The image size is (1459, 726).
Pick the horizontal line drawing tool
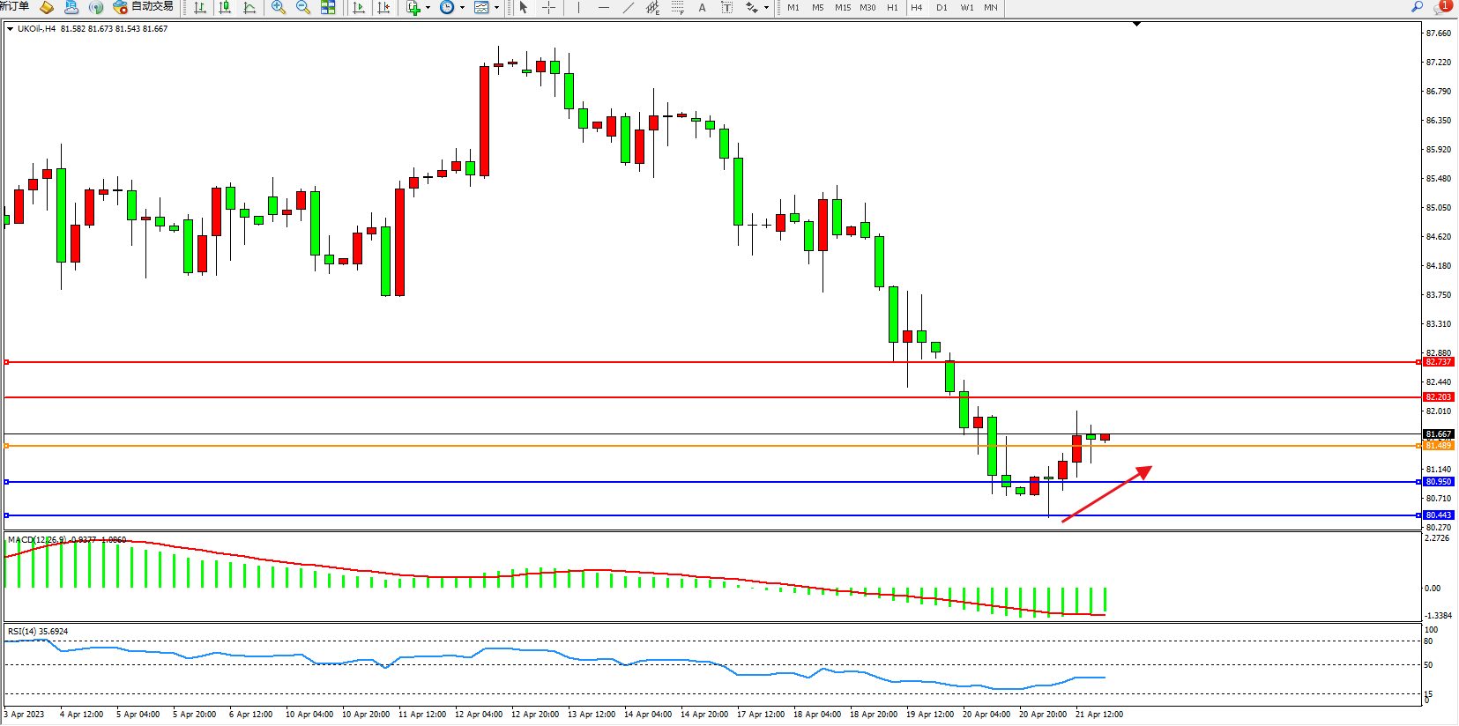(x=603, y=8)
